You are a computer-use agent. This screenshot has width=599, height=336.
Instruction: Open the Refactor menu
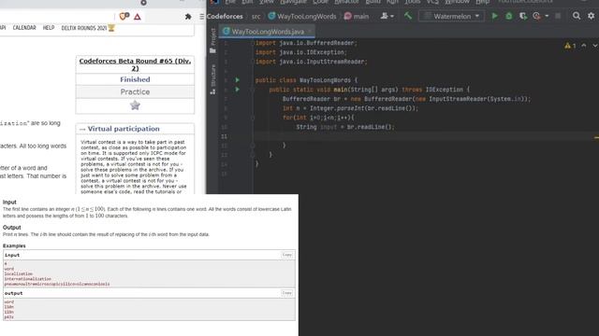point(346,2)
